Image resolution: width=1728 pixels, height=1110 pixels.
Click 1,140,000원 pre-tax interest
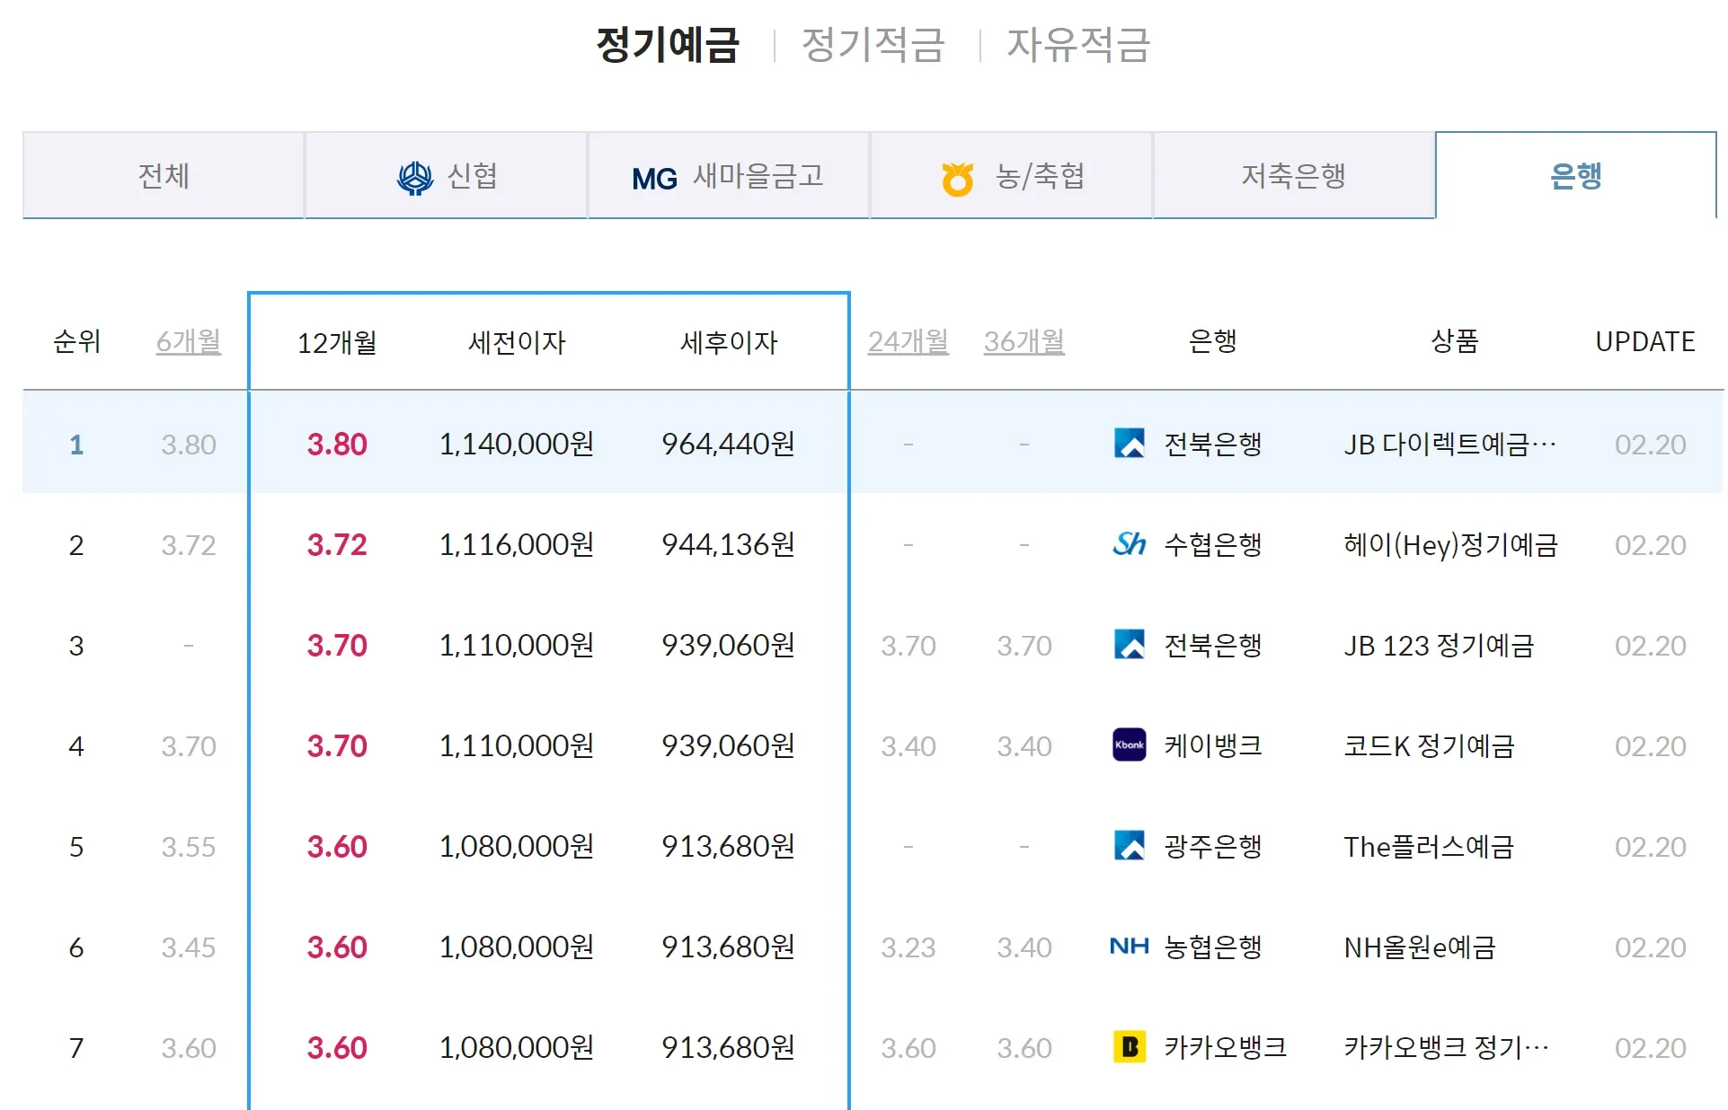[517, 444]
